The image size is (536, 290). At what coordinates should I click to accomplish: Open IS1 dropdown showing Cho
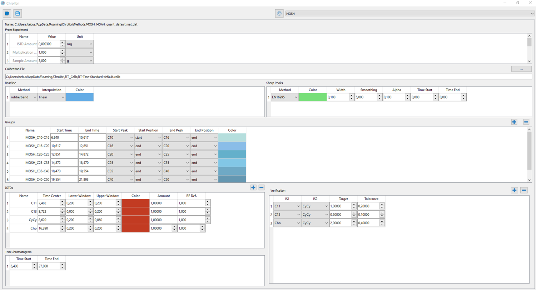(287, 223)
